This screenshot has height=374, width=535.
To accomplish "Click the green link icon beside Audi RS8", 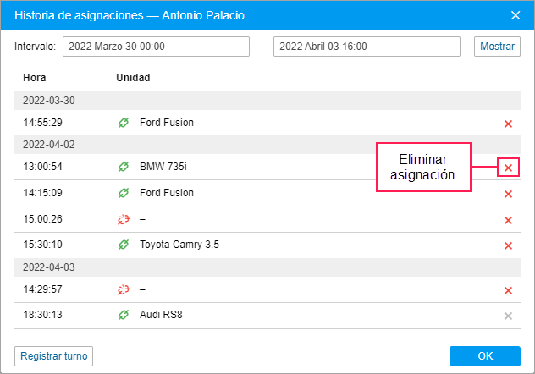I will (x=124, y=314).
